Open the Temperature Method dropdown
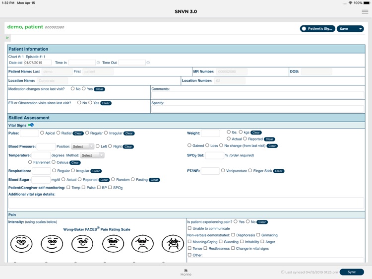 pos(92,155)
